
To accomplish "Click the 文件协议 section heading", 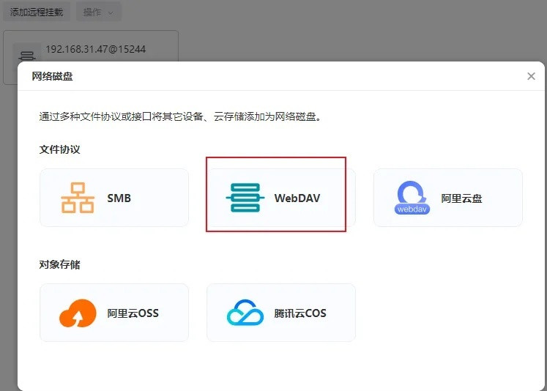I will pyautogui.click(x=59, y=149).
